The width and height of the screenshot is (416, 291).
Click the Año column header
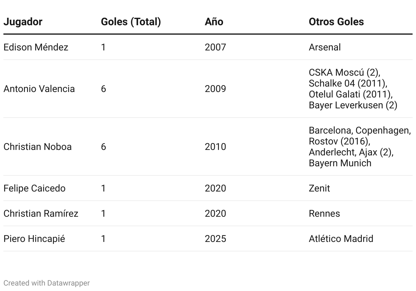[x=214, y=22]
